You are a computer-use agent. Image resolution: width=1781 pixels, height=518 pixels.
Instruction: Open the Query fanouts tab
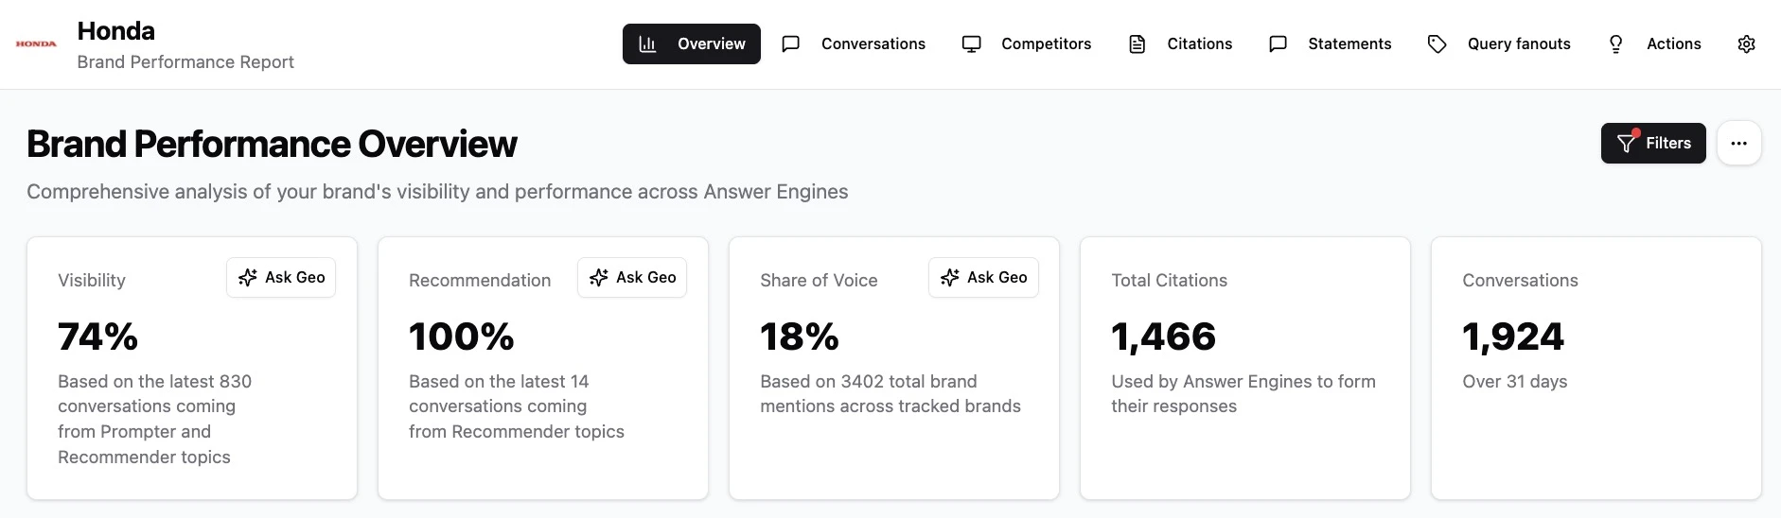[x=1499, y=44]
